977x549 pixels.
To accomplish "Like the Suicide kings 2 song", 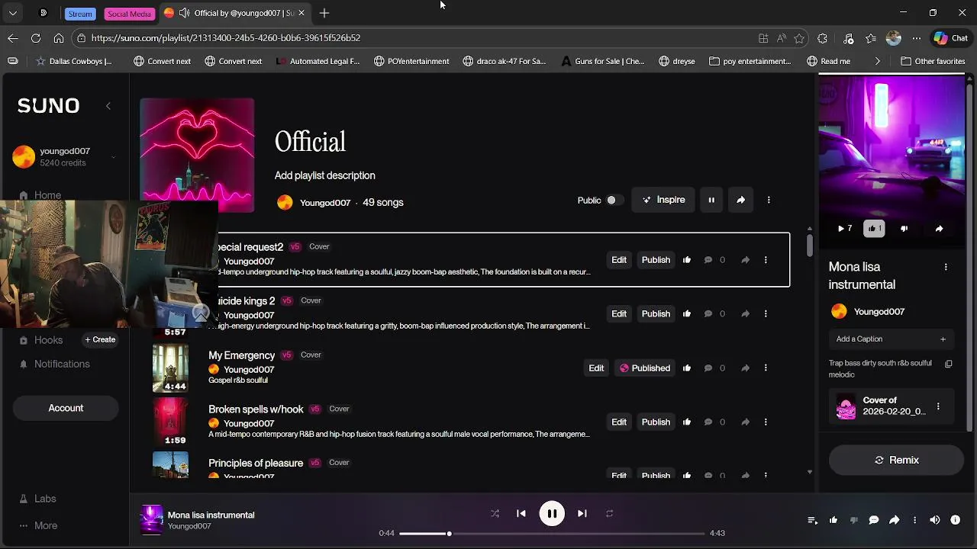I will (x=687, y=314).
